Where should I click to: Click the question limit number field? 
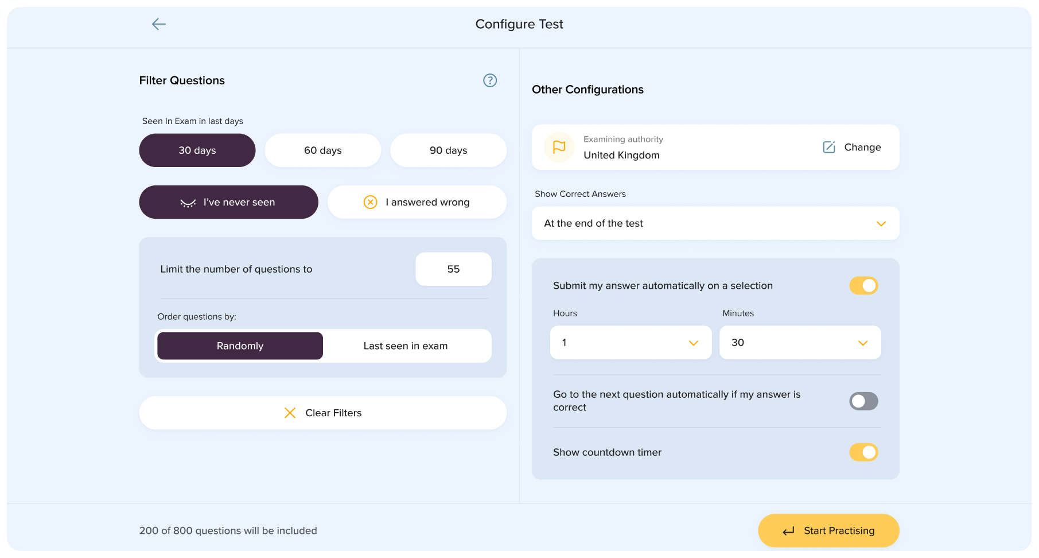[453, 269]
